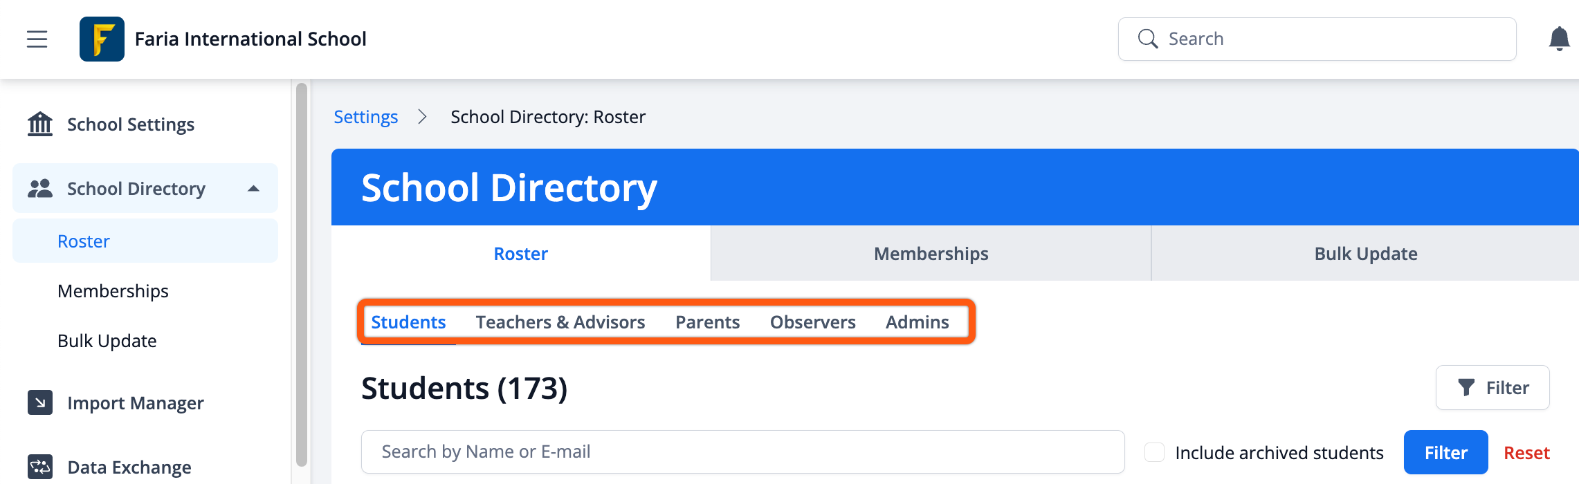Image resolution: width=1579 pixels, height=484 pixels.
Task: Click the Faria school logo icon
Action: pyautogui.click(x=102, y=39)
